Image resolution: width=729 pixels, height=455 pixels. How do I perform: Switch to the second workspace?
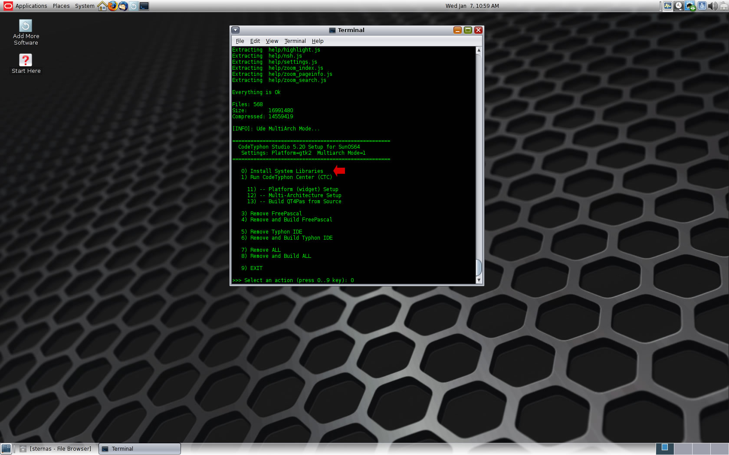683,449
